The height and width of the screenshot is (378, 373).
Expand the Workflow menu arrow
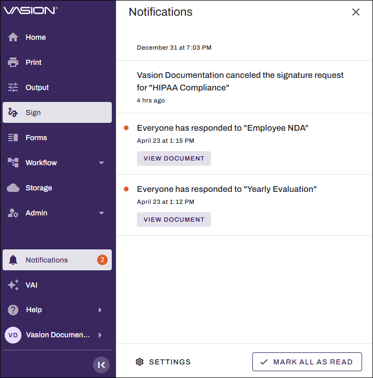click(x=101, y=163)
